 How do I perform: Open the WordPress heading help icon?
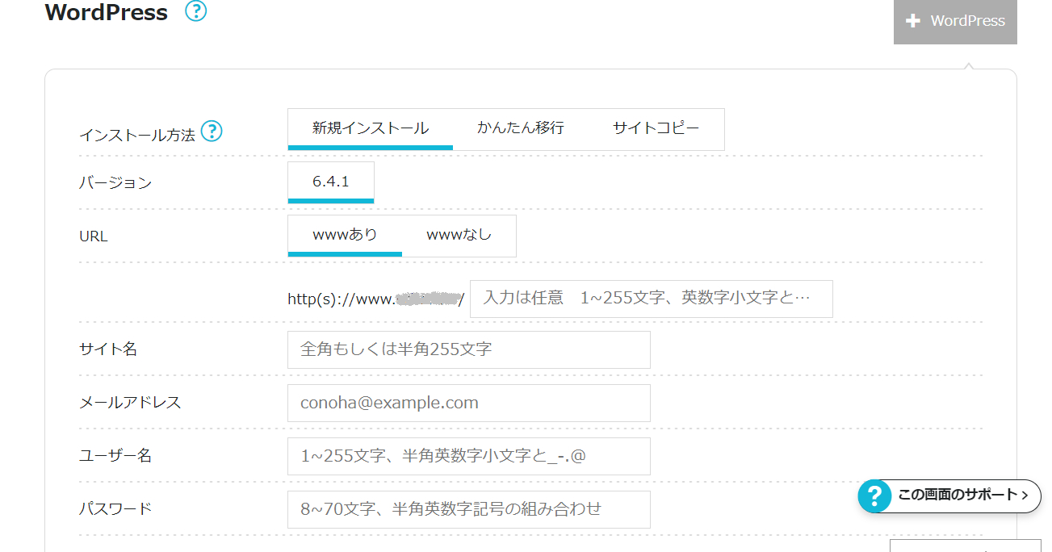[195, 12]
